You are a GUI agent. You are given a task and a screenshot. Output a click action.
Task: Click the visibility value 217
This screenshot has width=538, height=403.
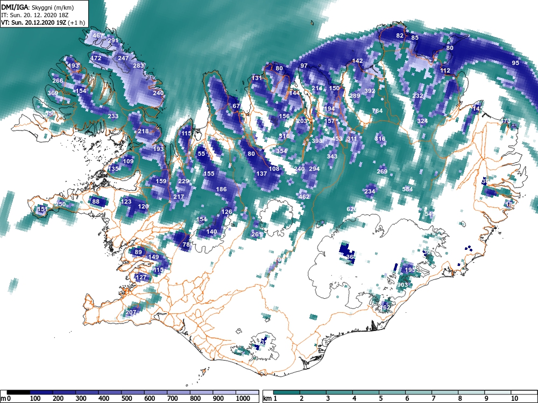pyautogui.click(x=179, y=197)
